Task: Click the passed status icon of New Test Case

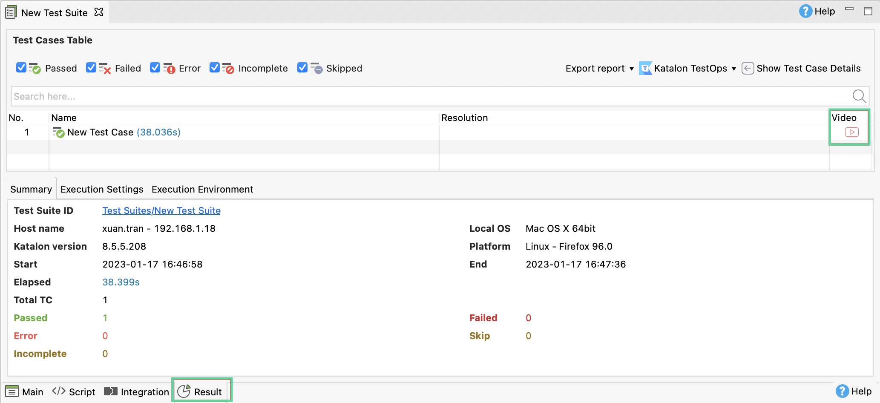Action: 58,132
